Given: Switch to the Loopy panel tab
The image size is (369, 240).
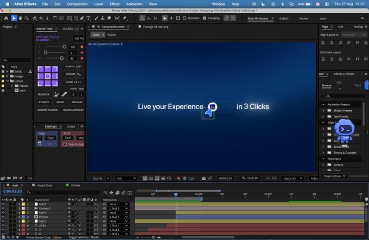Looking at the screenshot, I should pos(71,127).
